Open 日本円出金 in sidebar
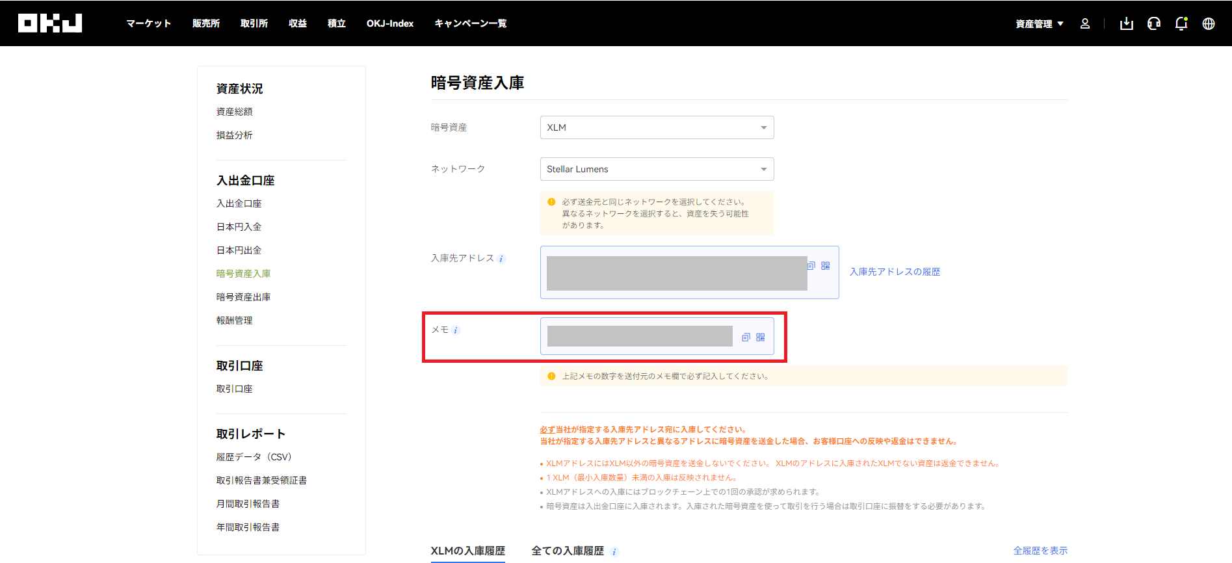1232x563 pixels. click(239, 250)
